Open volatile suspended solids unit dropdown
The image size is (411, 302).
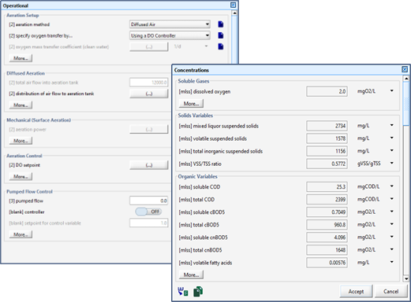[x=391, y=138]
